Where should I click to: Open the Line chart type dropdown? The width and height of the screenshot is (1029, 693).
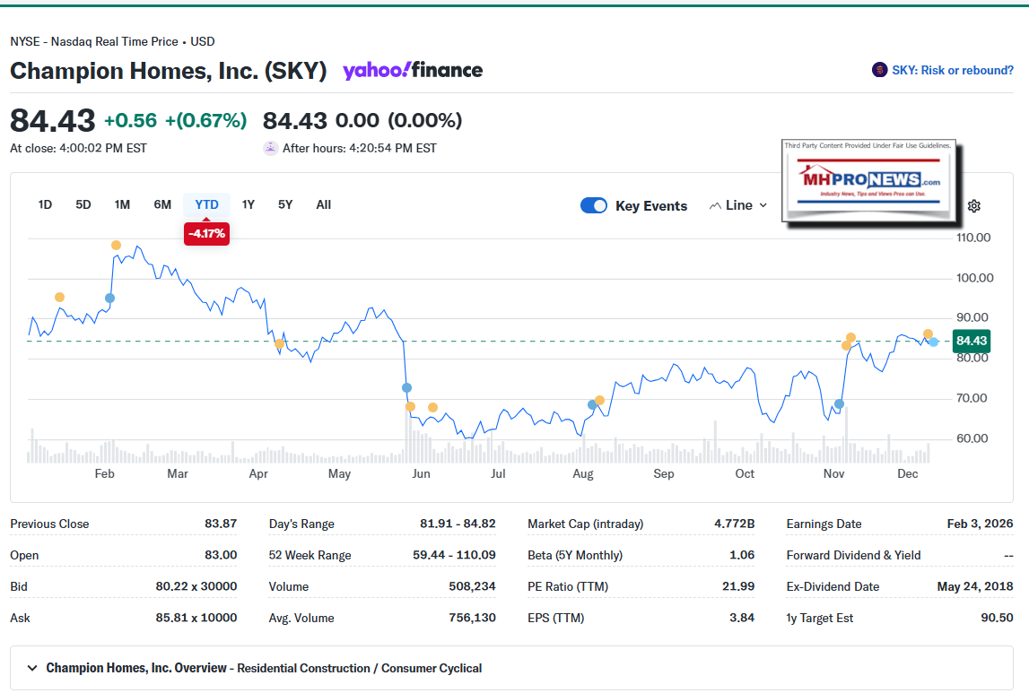[x=737, y=205]
